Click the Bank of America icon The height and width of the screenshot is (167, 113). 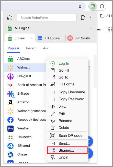(10, 85)
